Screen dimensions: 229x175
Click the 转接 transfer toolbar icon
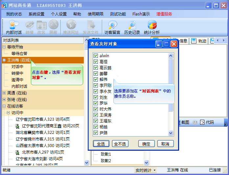coord(30,27)
